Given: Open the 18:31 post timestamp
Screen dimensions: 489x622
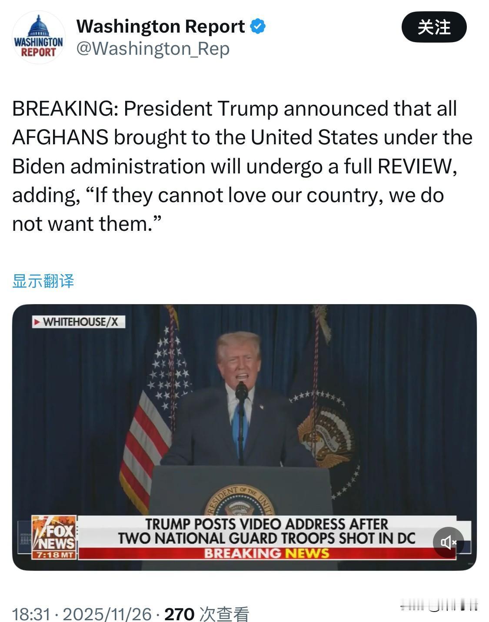Looking at the screenshot, I should pyautogui.click(x=31, y=614).
